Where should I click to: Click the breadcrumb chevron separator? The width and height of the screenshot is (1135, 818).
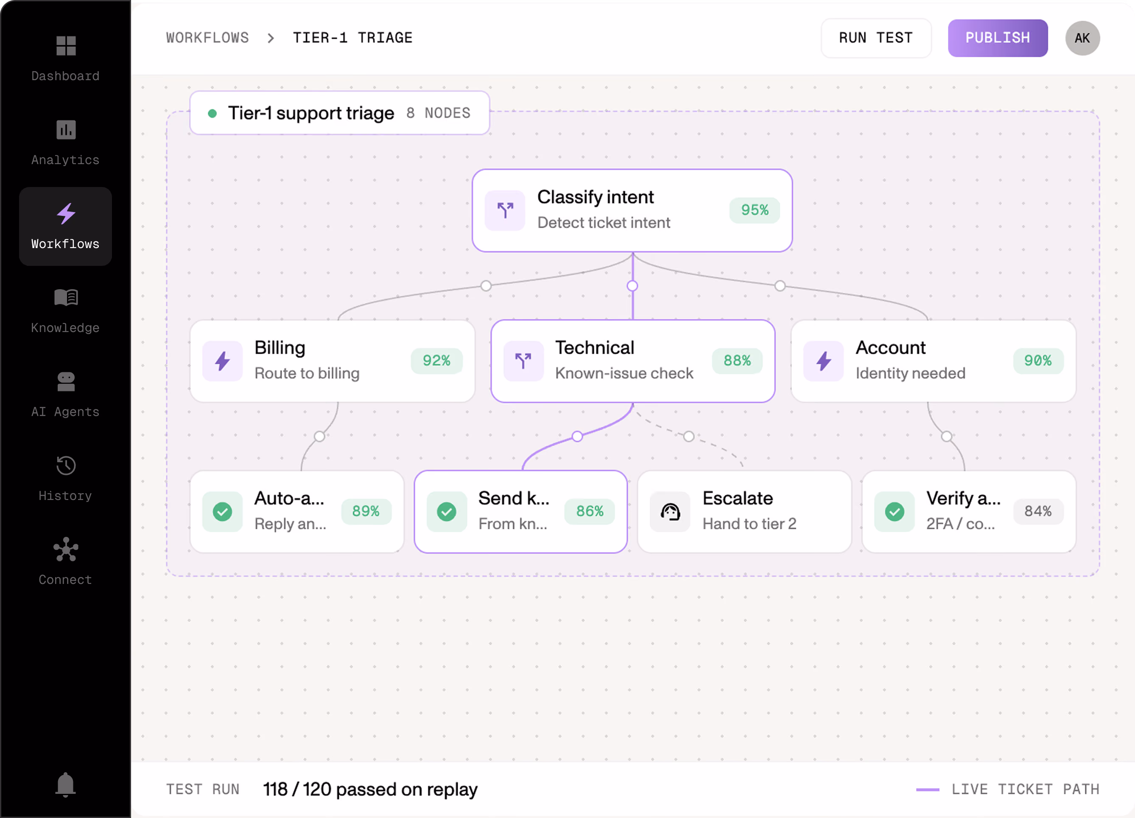271,38
